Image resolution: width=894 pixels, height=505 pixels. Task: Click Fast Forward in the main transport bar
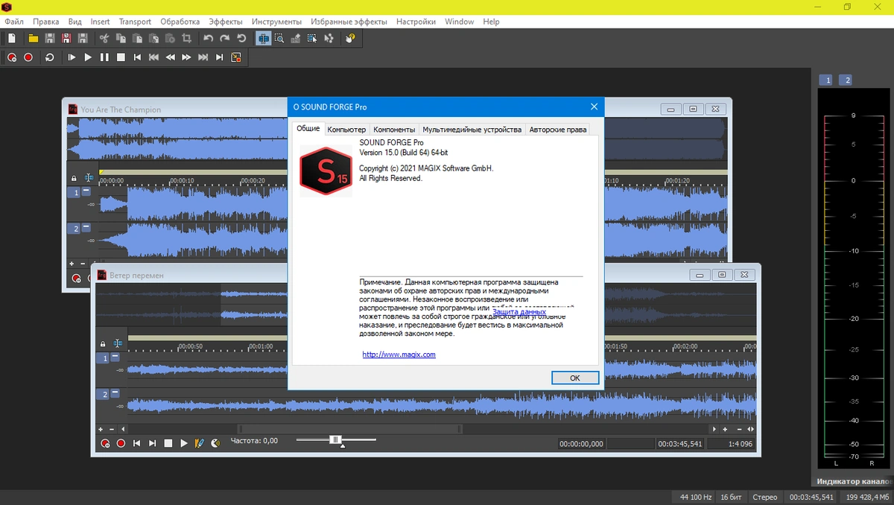tap(186, 57)
